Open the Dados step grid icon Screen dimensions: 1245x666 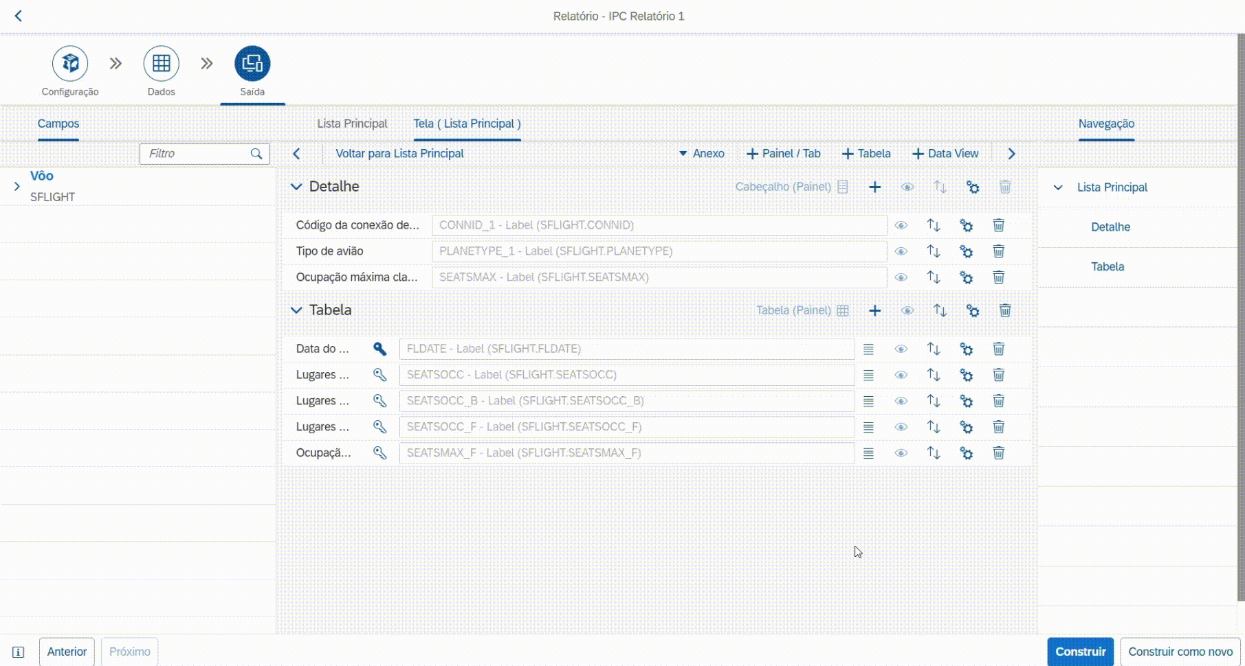point(161,64)
